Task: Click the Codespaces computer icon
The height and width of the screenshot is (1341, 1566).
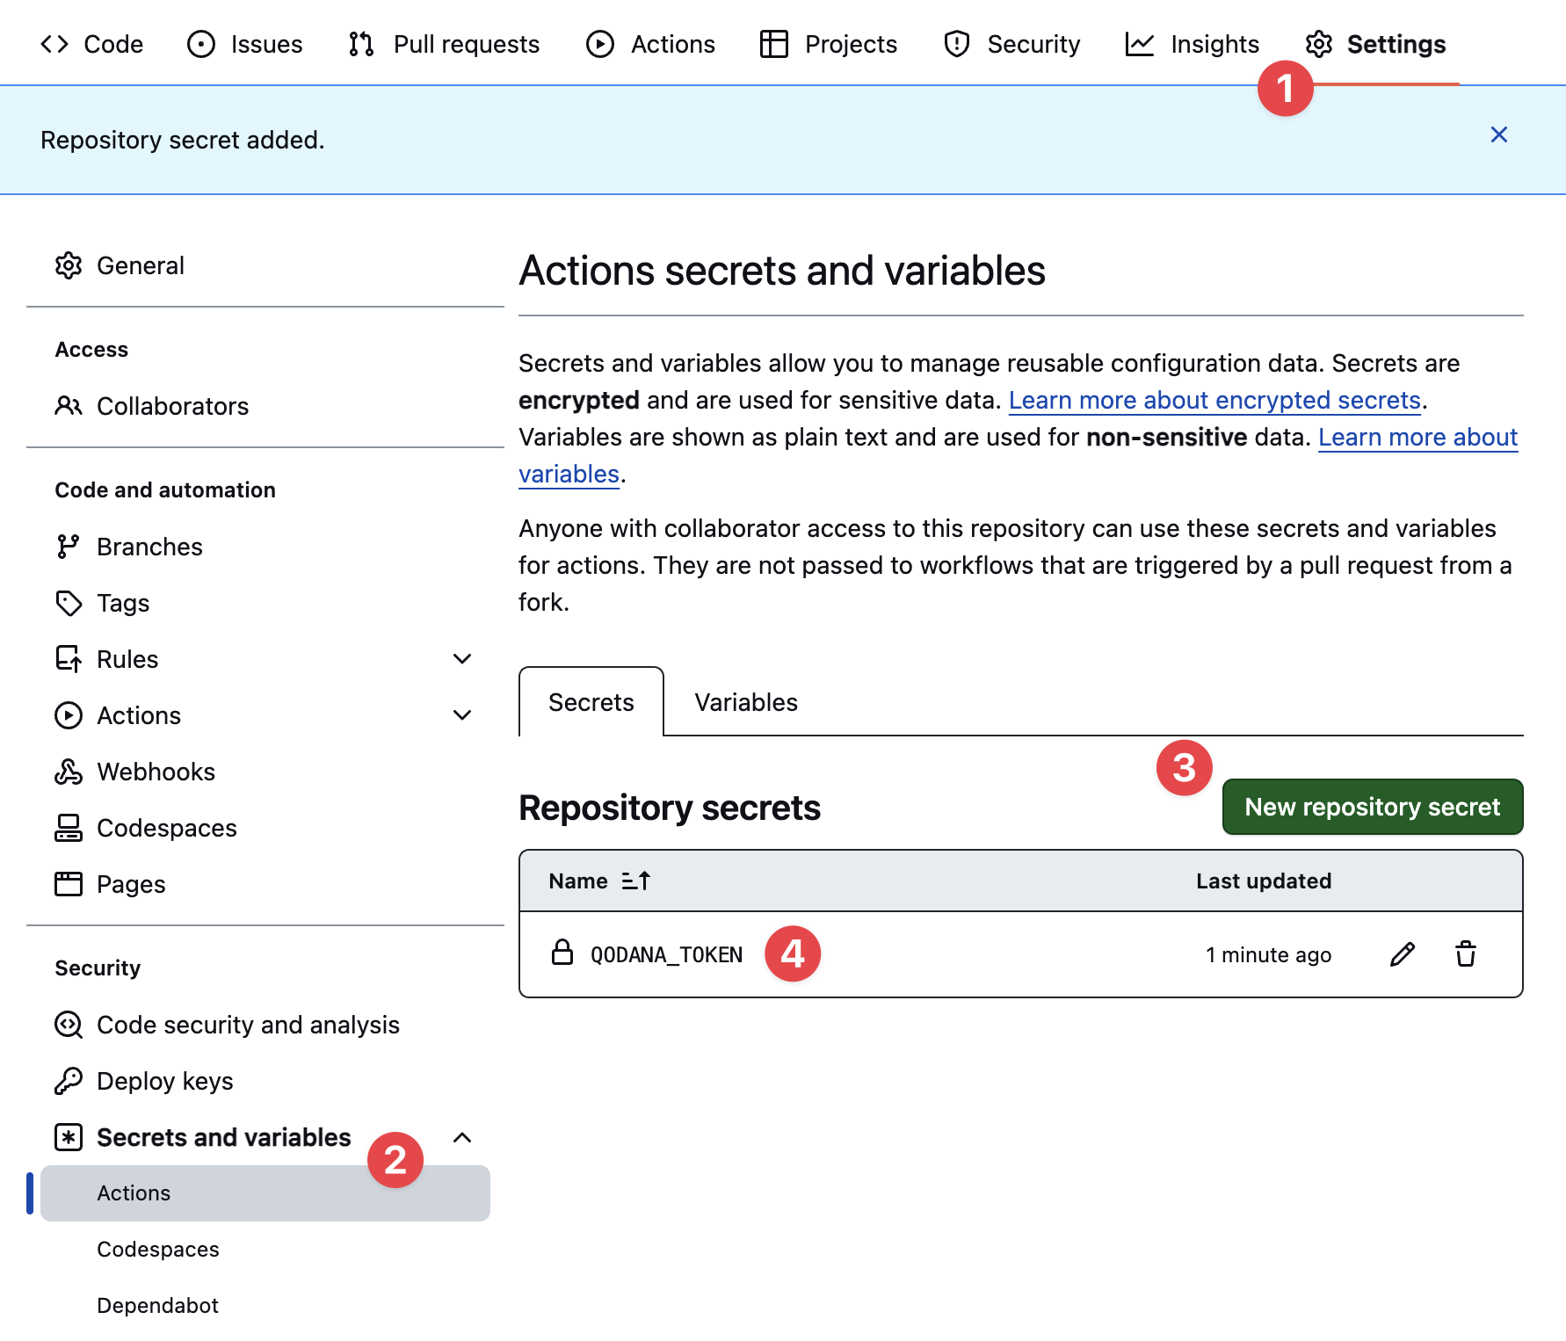Action: coord(69,828)
